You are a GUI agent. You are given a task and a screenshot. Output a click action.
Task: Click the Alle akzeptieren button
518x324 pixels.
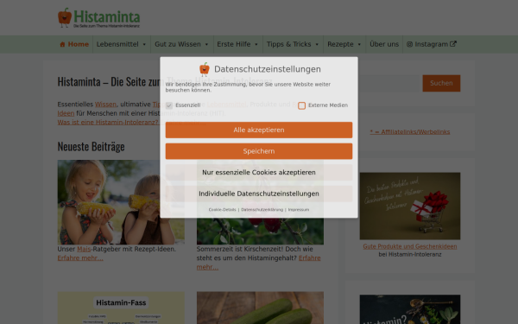259,130
